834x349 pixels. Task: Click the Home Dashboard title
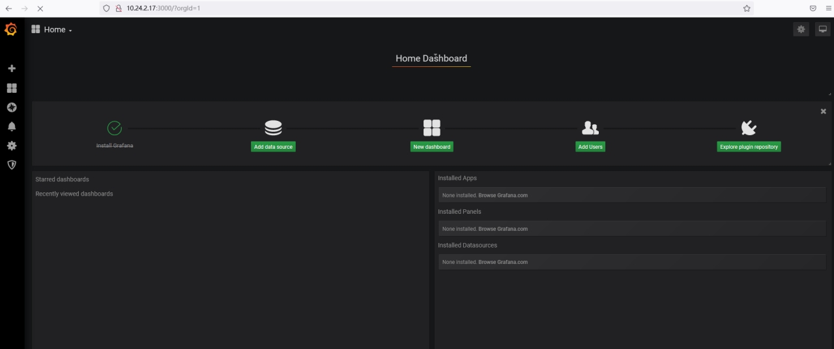[431, 58]
